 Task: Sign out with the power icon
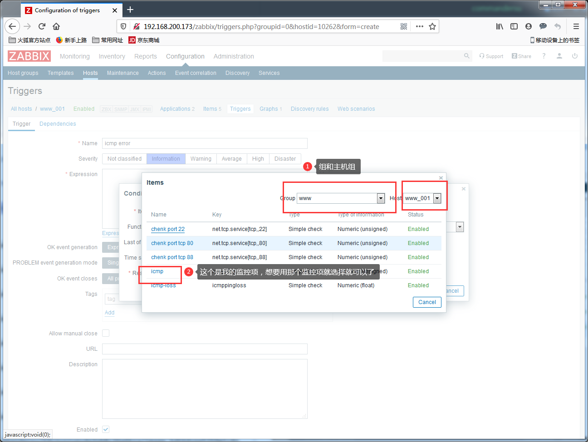point(575,56)
